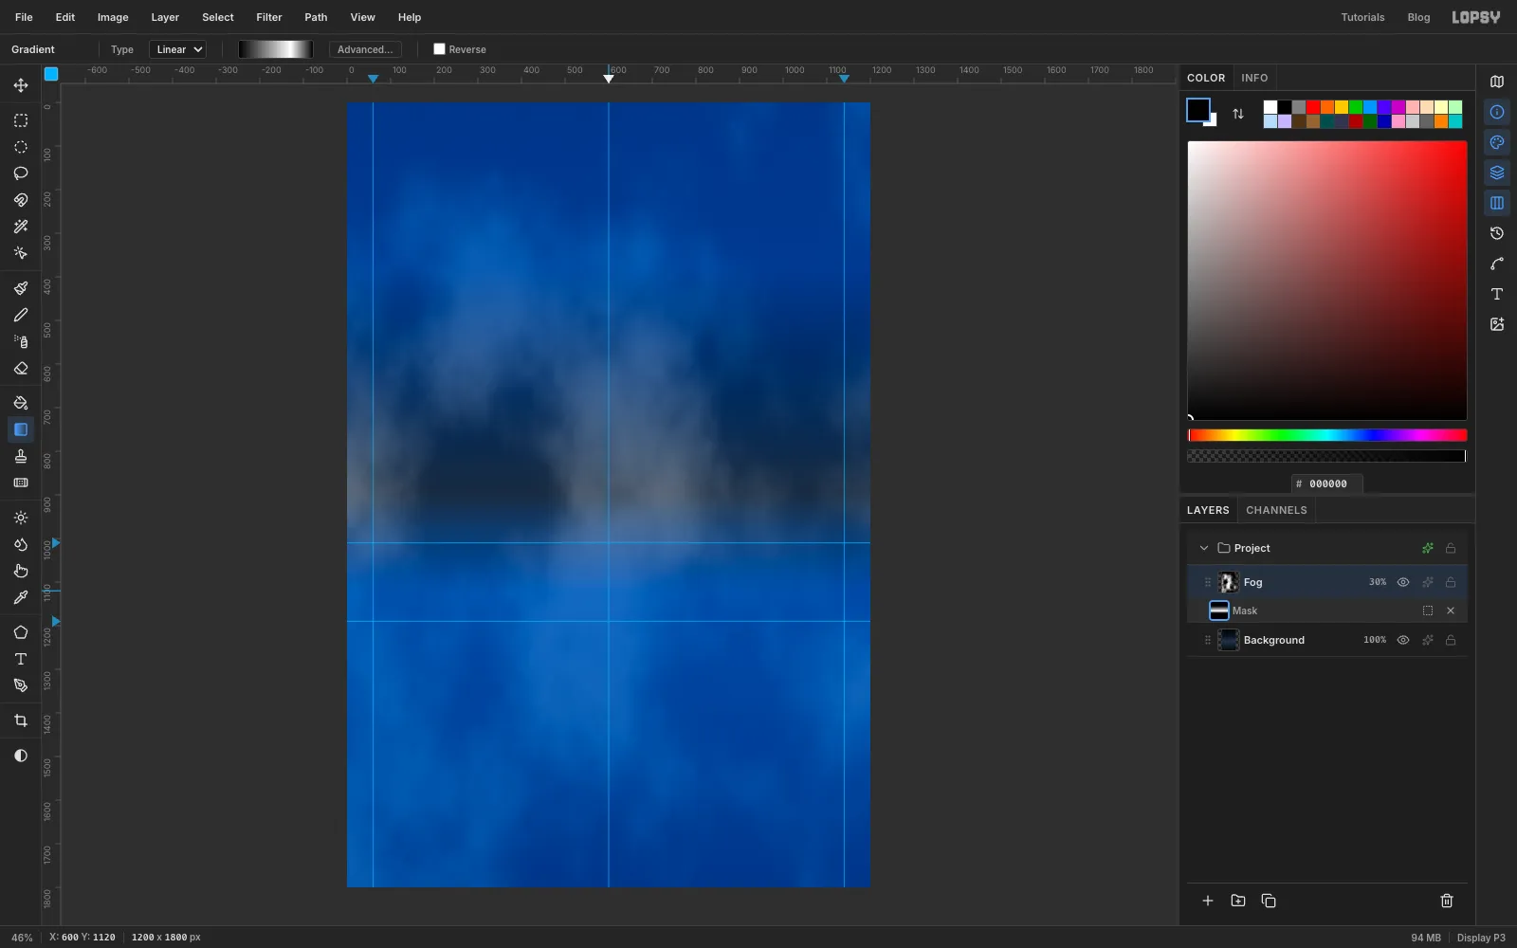Create a new layer group

(1238, 901)
